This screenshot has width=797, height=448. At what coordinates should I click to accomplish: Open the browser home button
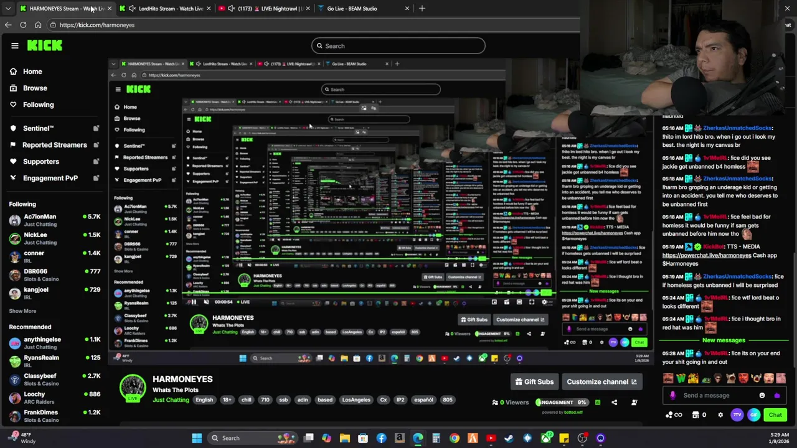coord(38,25)
